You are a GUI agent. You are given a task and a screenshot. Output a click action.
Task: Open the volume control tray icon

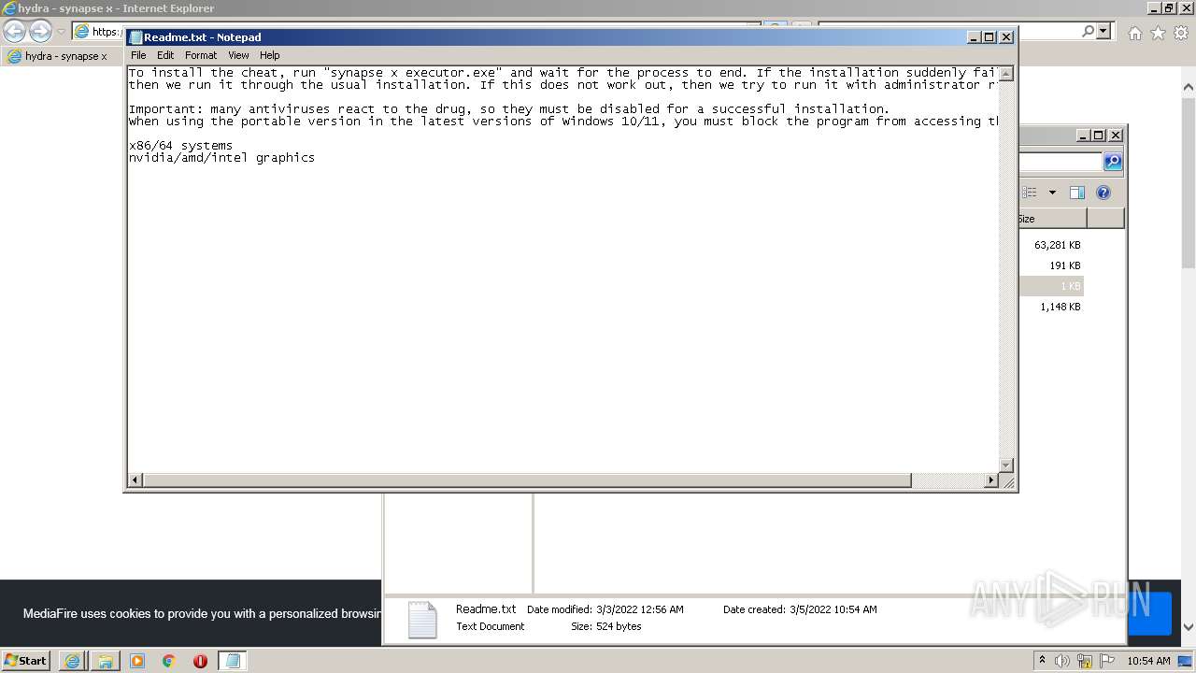[x=1062, y=661]
